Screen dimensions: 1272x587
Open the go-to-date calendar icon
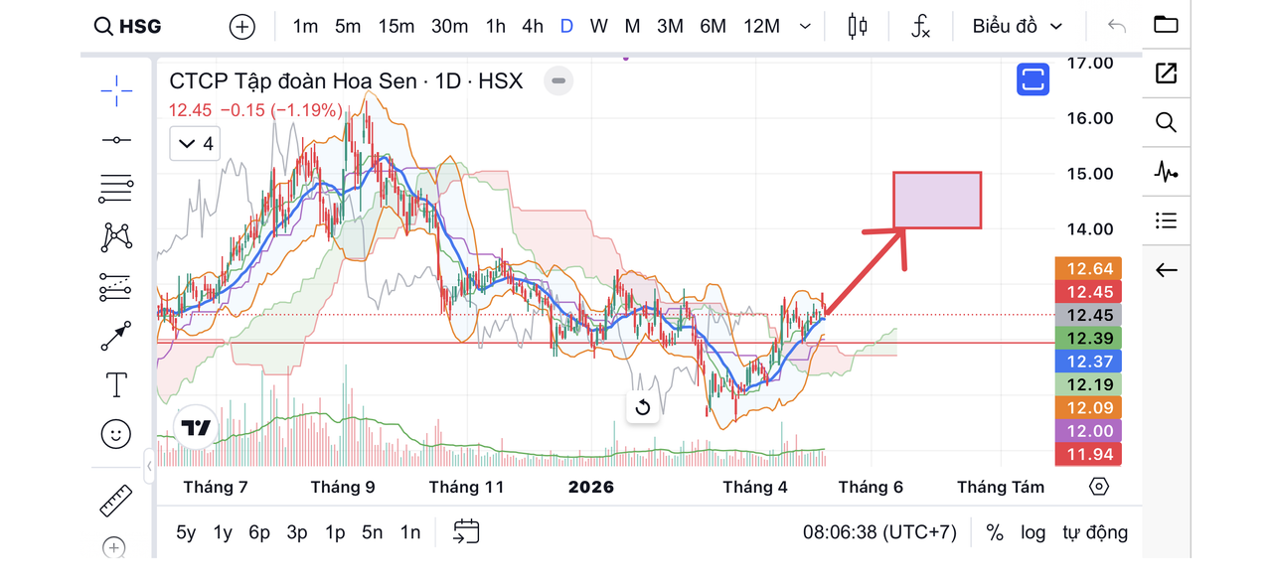click(x=466, y=532)
